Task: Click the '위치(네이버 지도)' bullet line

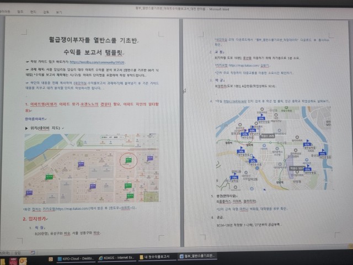Action: click(45, 128)
